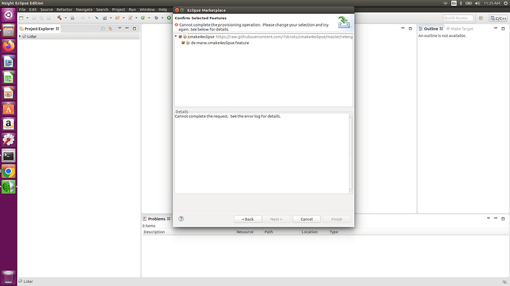Click the system gear menu in top bar
Screen dimensions: 510x286
[x=506, y=3]
